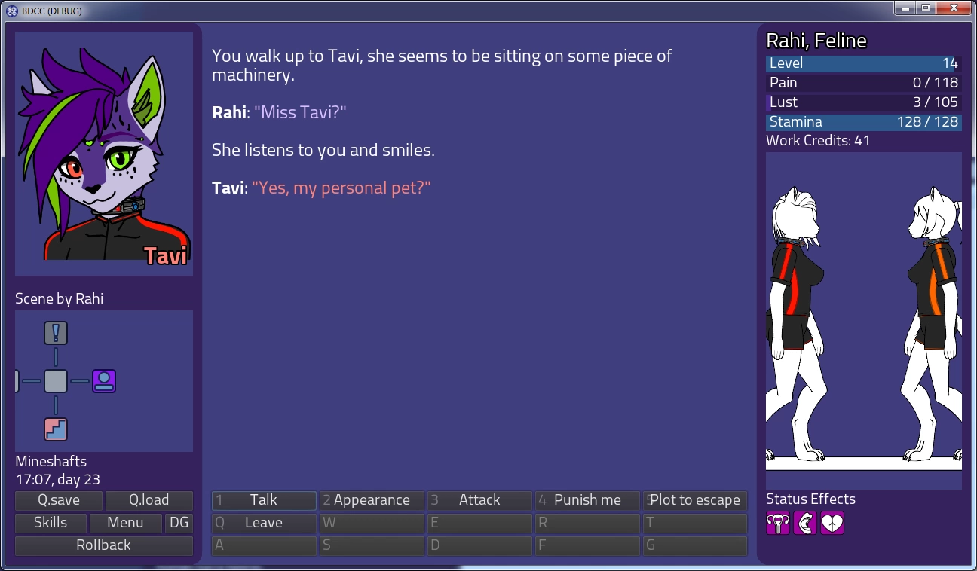The width and height of the screenshot is (977, 571).
Task: Choose the Talk option
Action: (x=264, y=500)
